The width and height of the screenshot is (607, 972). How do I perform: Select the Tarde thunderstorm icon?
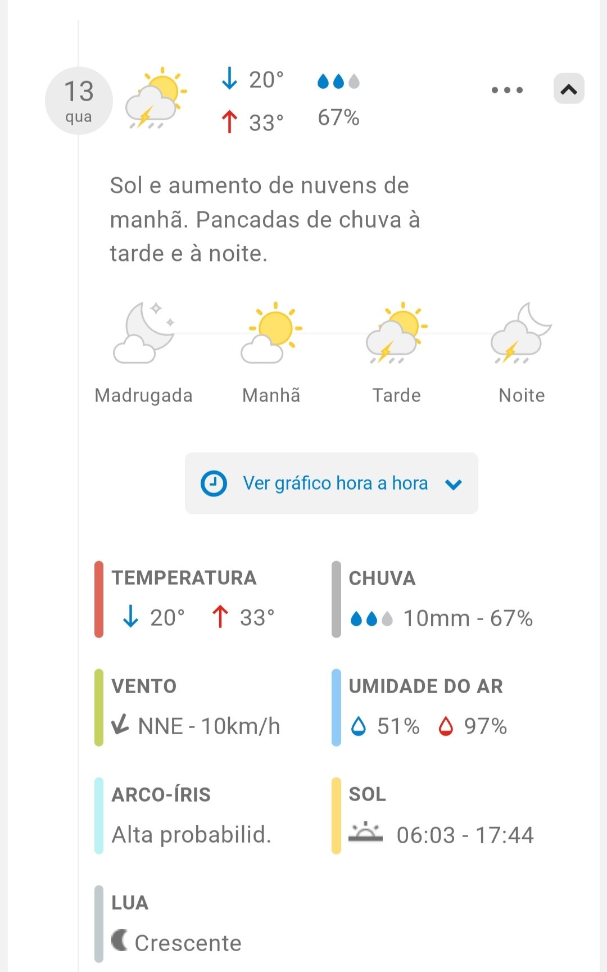(397, 333)
